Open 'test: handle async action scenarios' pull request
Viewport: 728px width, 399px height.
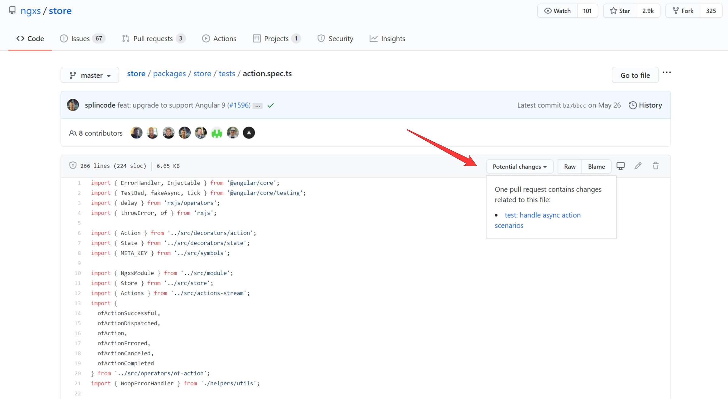click(x=538, y=220)
